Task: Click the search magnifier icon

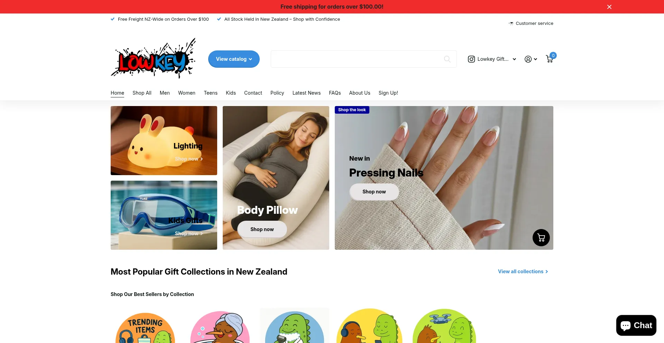Action: pyautogui.click(x=447, y=59)
